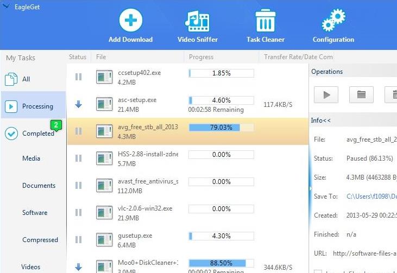The width and height of the screenshot is (397, 273).
Task: Click download arrow status for asc-setup.exe
Action: (79, 104)
